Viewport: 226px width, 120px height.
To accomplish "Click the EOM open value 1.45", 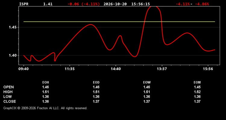I will [x=197, y=87].
